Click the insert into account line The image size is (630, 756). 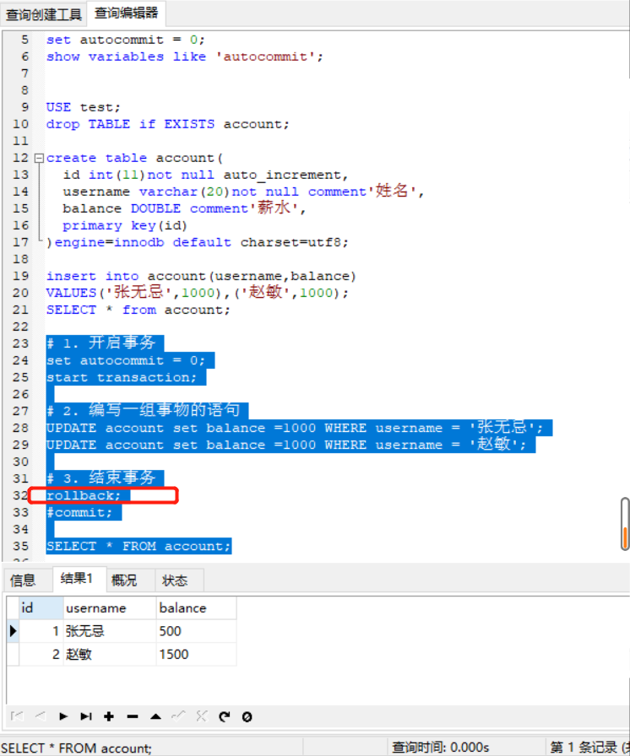(x=201, y=276)
